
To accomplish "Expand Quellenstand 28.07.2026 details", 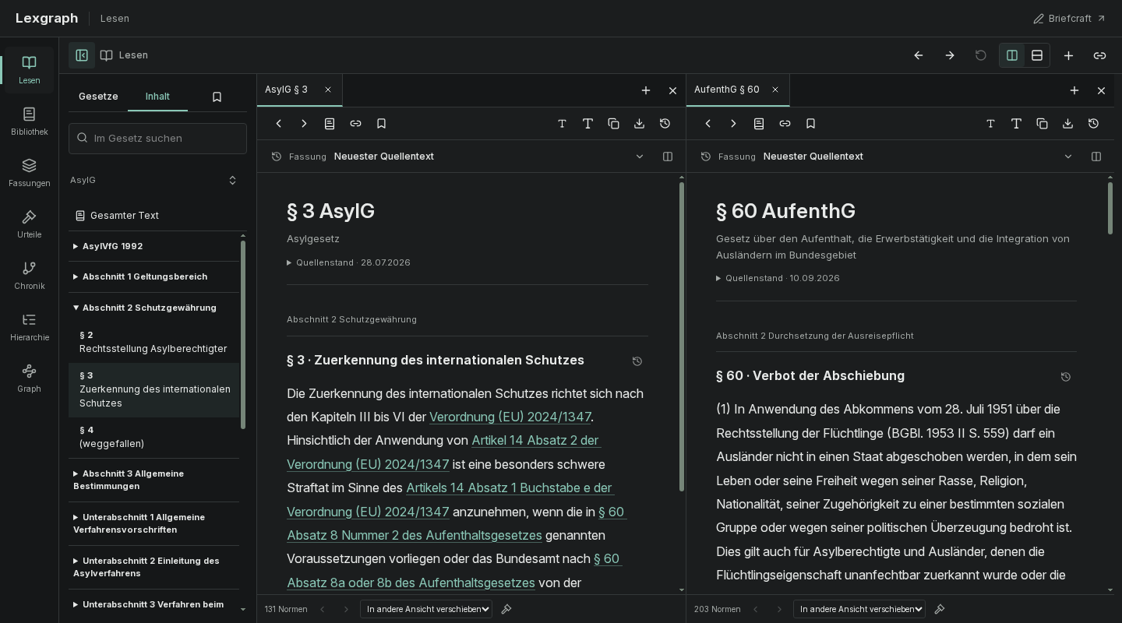I will (x=348, y=262).
